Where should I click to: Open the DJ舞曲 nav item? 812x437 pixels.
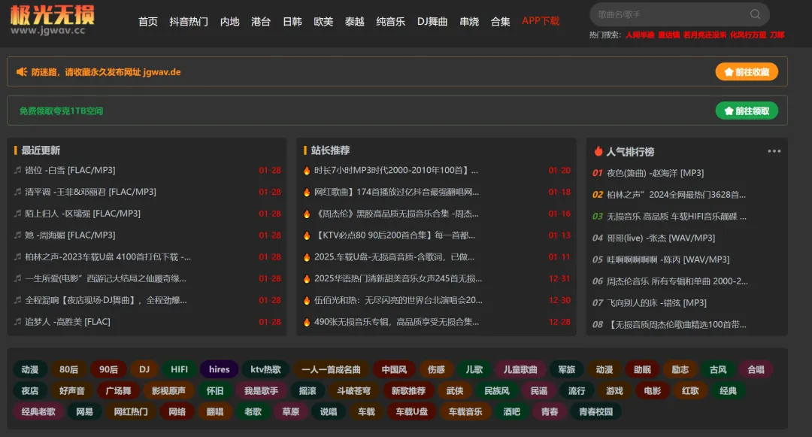click(x=432, y=21)
